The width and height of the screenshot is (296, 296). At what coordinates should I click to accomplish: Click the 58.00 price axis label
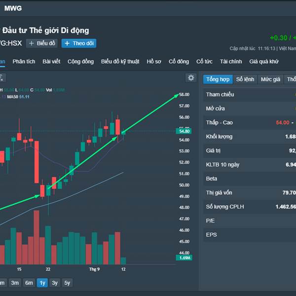pos(184,94)
